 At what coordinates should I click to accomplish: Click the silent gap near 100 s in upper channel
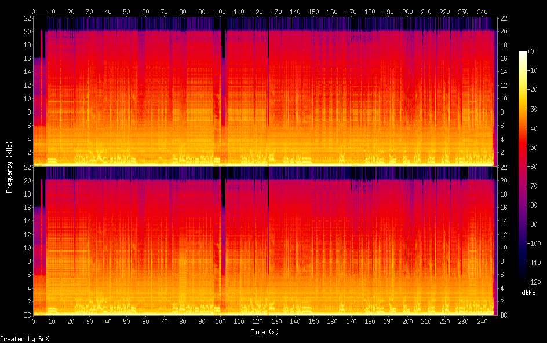(223, 87)
